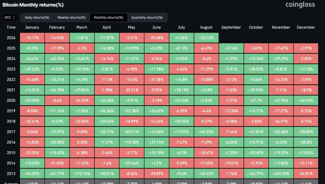This screenshot has height=184, width=325.
Task: Click the +172.76% March 2013 cell
Action: [82, 174]
